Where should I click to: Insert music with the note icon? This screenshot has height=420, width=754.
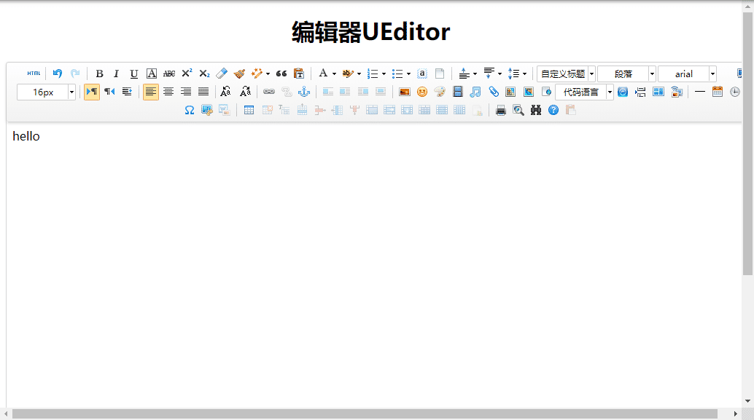[475, 92]
